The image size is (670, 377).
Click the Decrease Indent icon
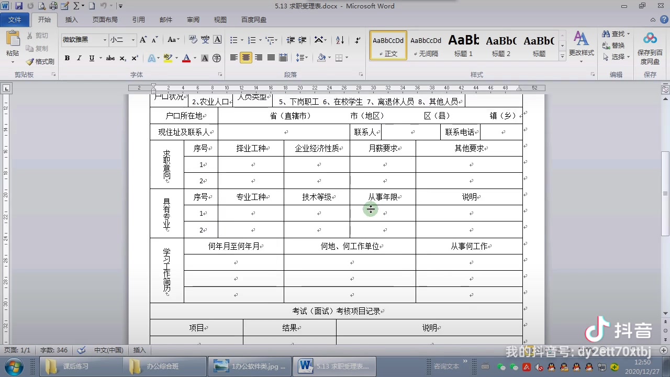(291, 40)
